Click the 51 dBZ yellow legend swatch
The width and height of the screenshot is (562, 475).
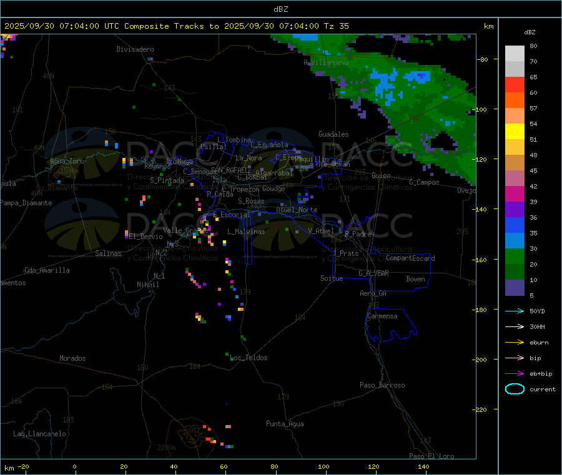(x=515, y=132)
